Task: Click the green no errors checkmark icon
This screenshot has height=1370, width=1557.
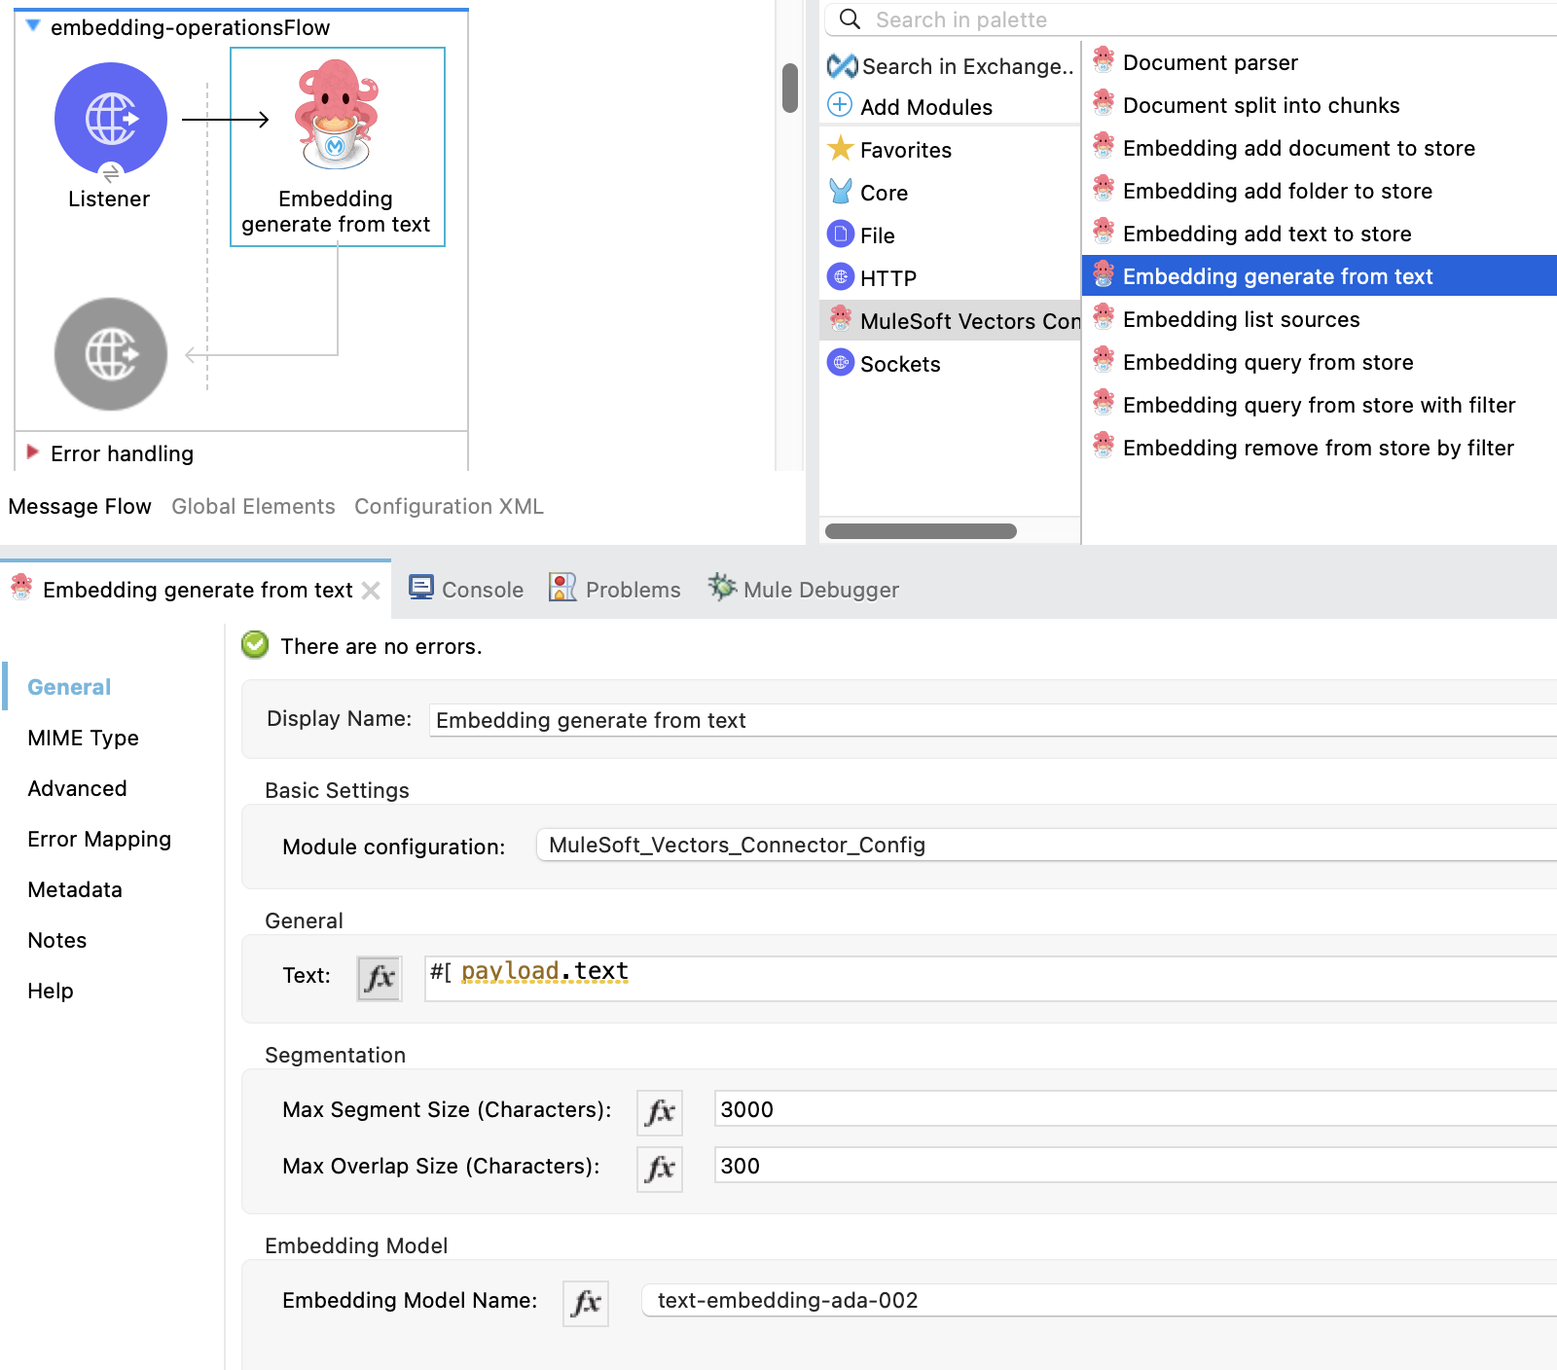Action: click(255, 644)
